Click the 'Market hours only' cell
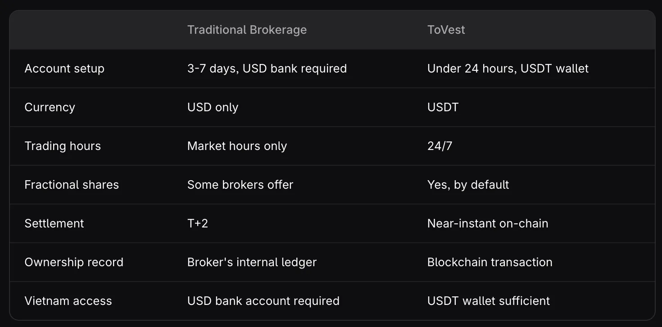 tap(237, 146)
